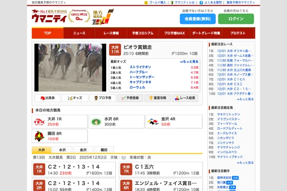Open the 金沢 4R 5分前 card
The height and width of the screenshot is (191, 287).
174,122
